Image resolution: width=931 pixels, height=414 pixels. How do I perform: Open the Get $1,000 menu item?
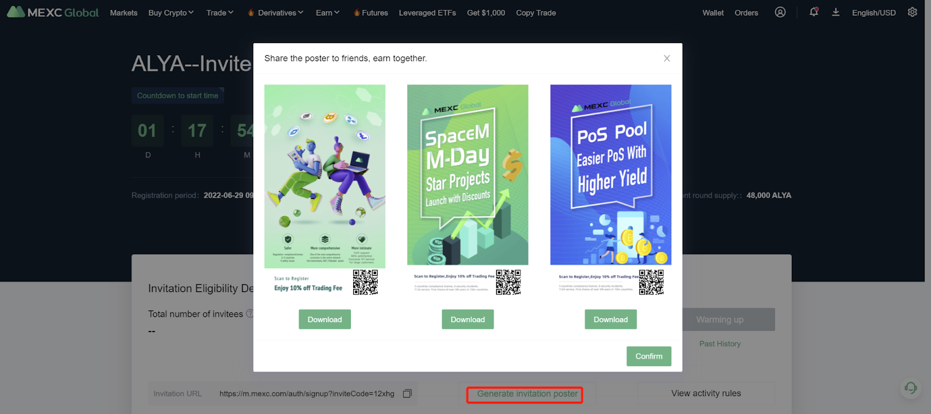coord(486,13)
